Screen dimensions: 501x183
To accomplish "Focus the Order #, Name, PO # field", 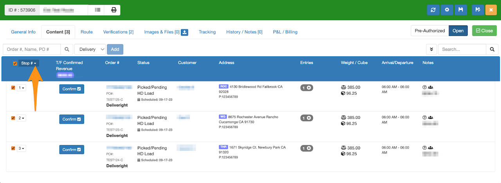I will point(32,49).
